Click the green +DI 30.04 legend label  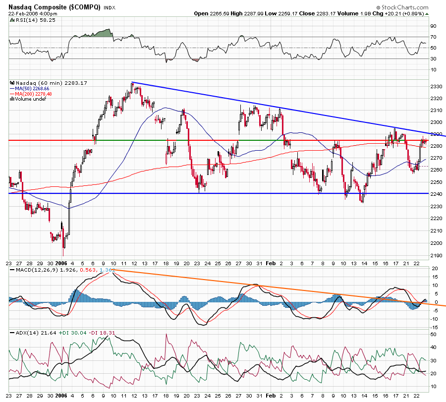(x=72, y=333)
